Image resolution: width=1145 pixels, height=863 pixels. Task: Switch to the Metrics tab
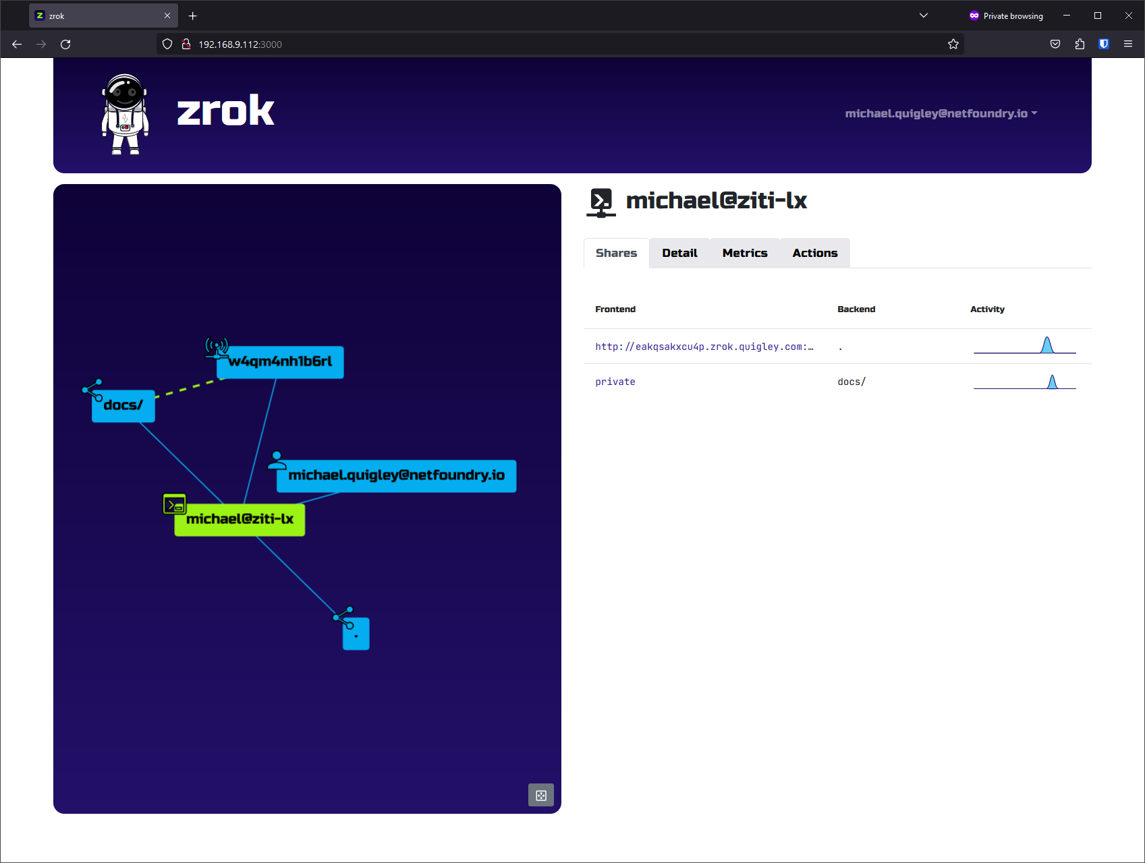pyautogui.click(x=745, y=253)
